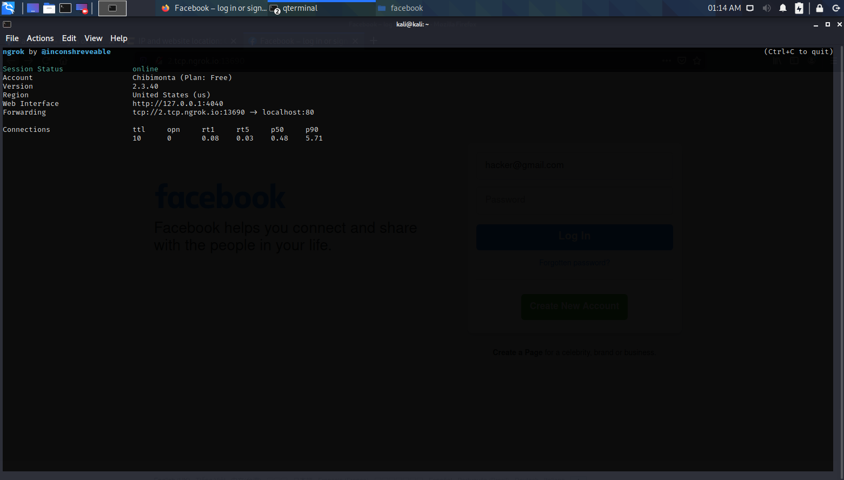Viewport: 844px width, 480px height.
Task: Click the 'Version' label in the terminal
Action: 18,86
